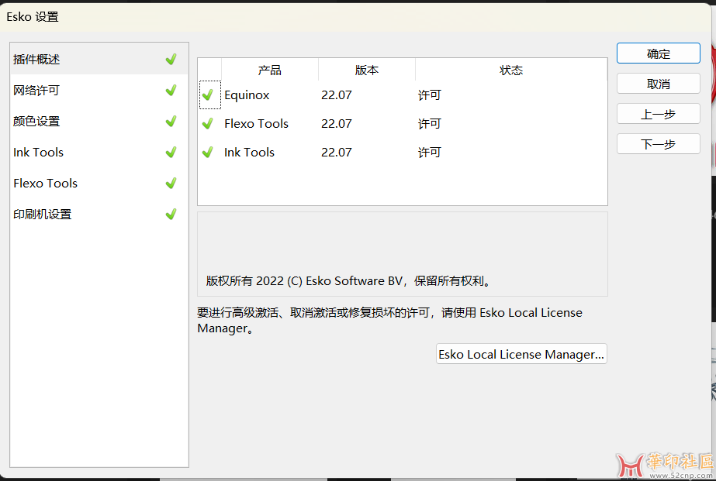Click green checkmark beside 插件概述
The width and height of the screenshot is (716, 481).
pyautogui.click(x=171, y=60)
